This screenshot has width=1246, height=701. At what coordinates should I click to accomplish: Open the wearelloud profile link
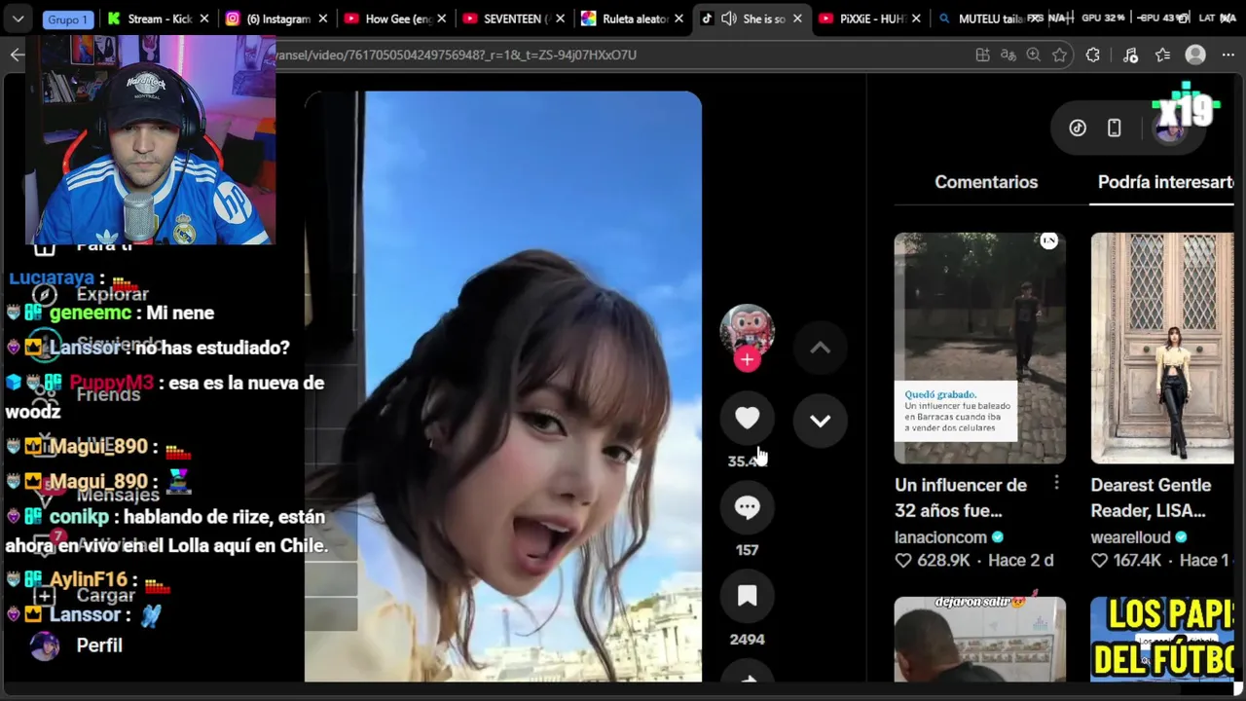1130,537
